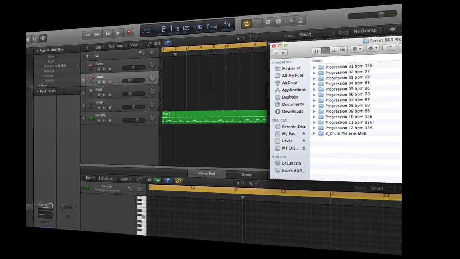
Task: Open the tracks area Functions menu
Action: pyautogui.click(x=117, y=46)
